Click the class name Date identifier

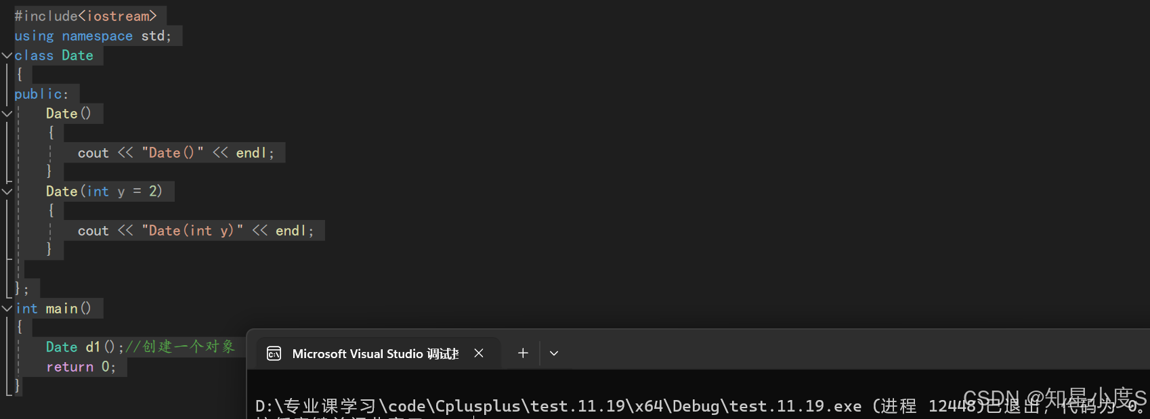pyautogui.click(x=77, y=56)
